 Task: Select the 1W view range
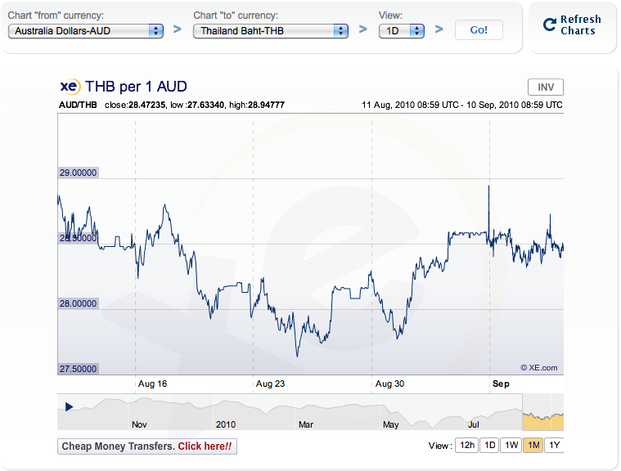pos(511,446)
